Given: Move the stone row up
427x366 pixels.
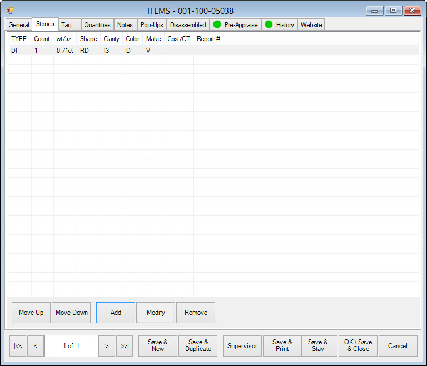Looking at the screenshot, I should (31, 313).
